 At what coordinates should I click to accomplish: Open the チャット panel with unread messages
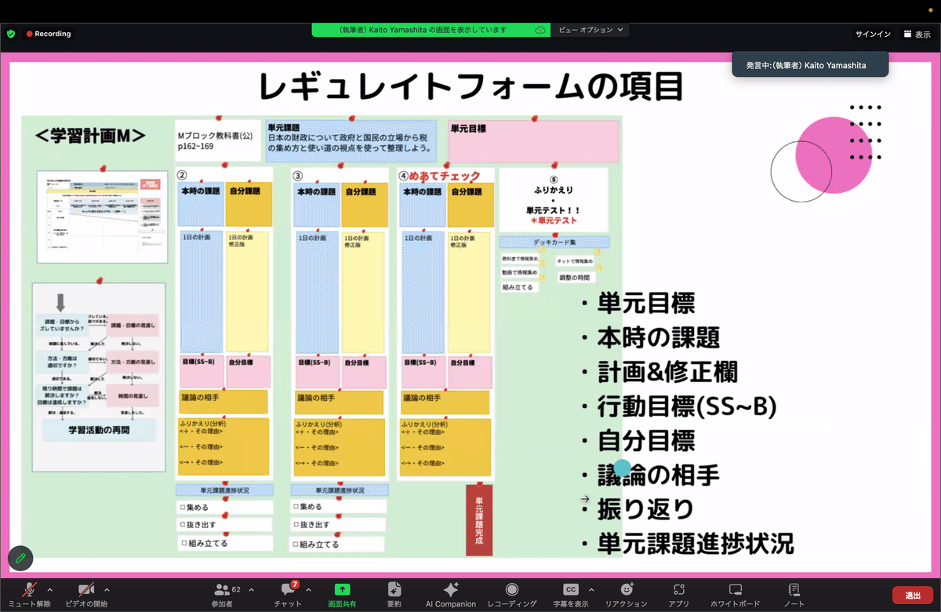tap(287, 594)
